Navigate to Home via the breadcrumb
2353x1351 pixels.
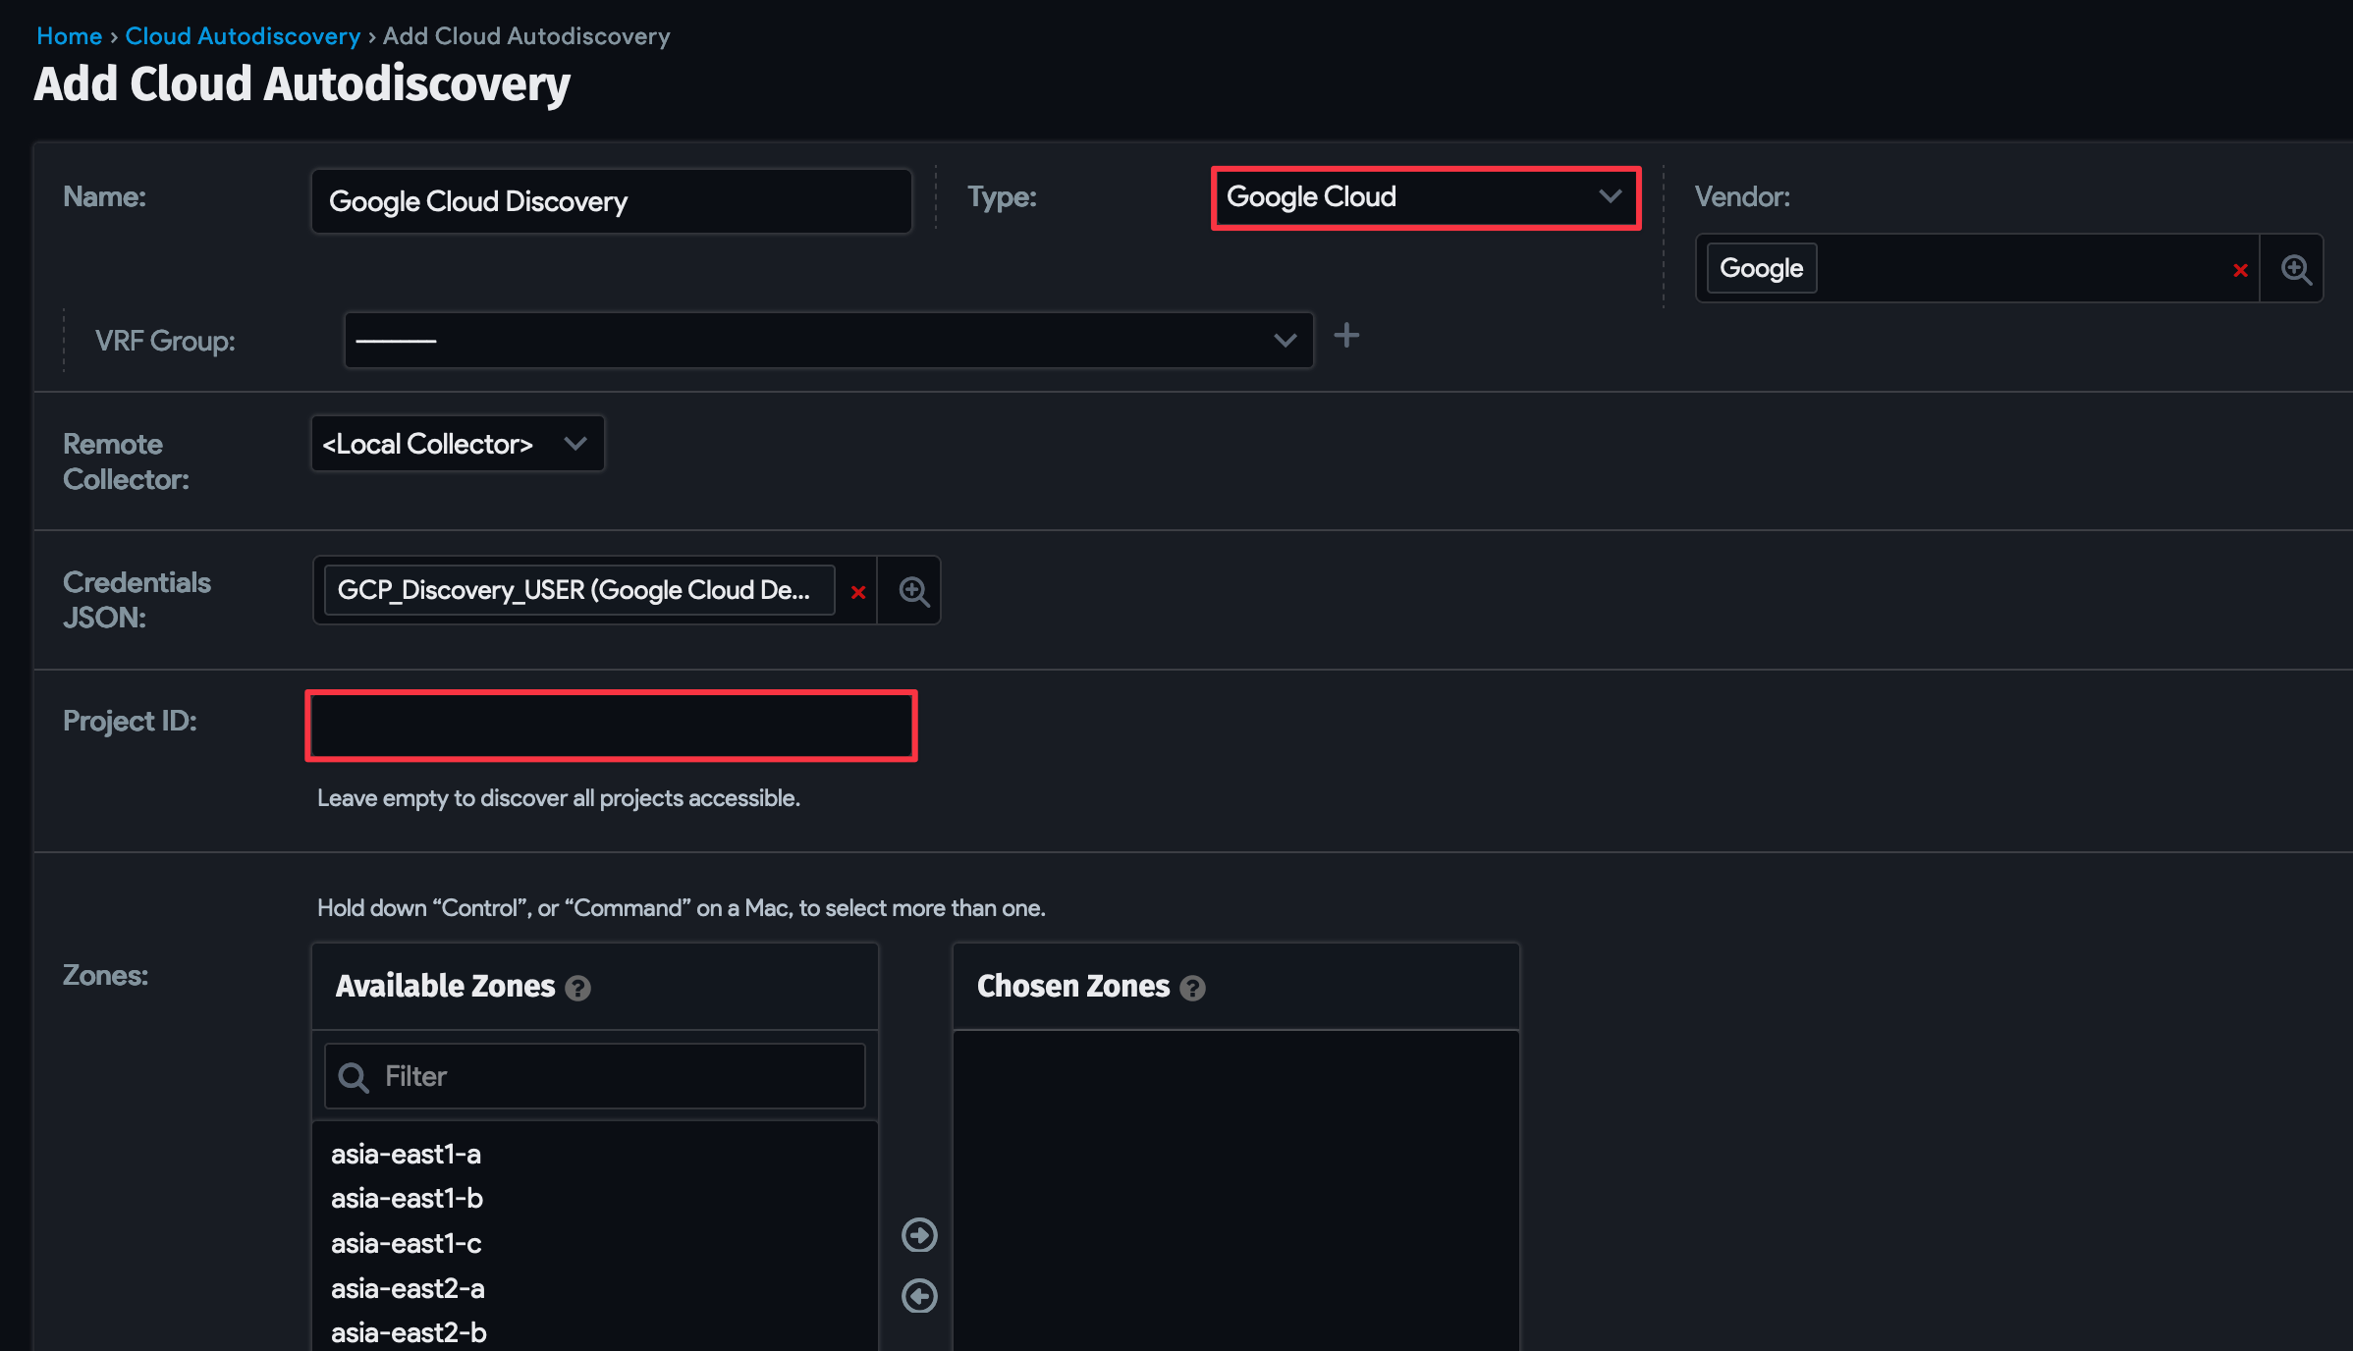point(69,35)
